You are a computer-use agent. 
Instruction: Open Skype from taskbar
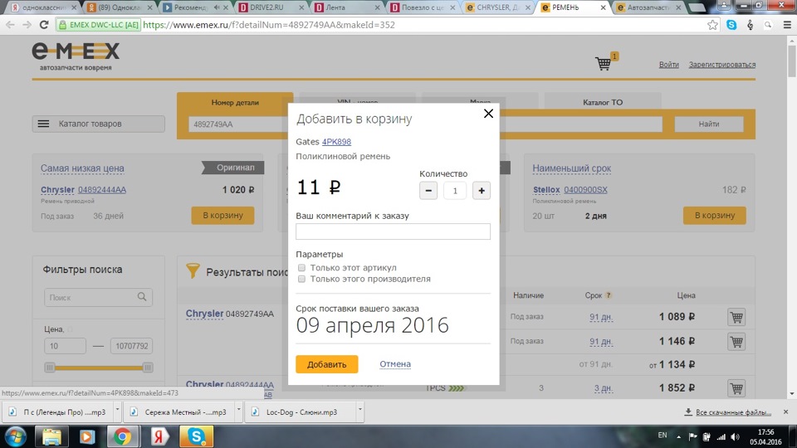(x=196, y=436)
